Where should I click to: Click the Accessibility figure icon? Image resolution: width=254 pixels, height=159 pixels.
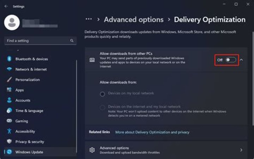9,132
